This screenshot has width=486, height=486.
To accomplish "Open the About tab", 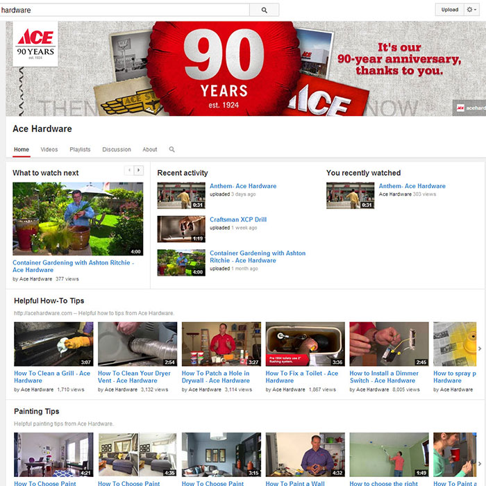I will tap(150, 149).
